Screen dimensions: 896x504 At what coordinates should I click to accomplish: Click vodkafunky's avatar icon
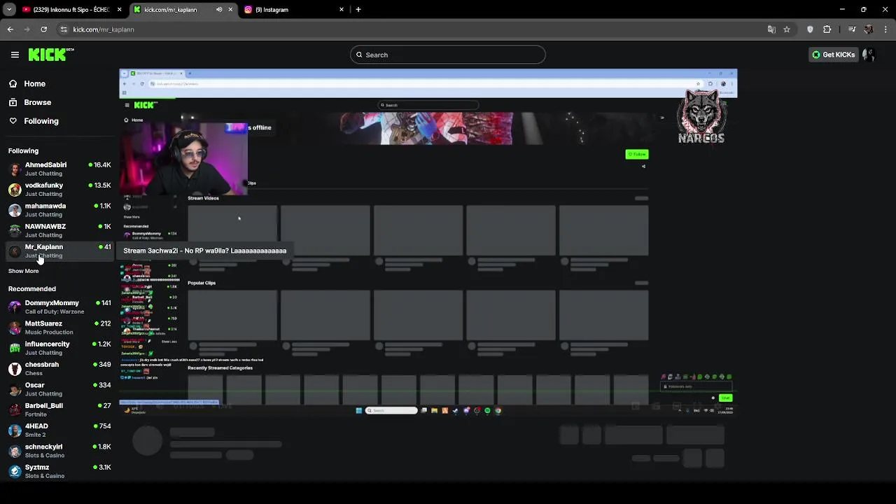click(15, 190)
